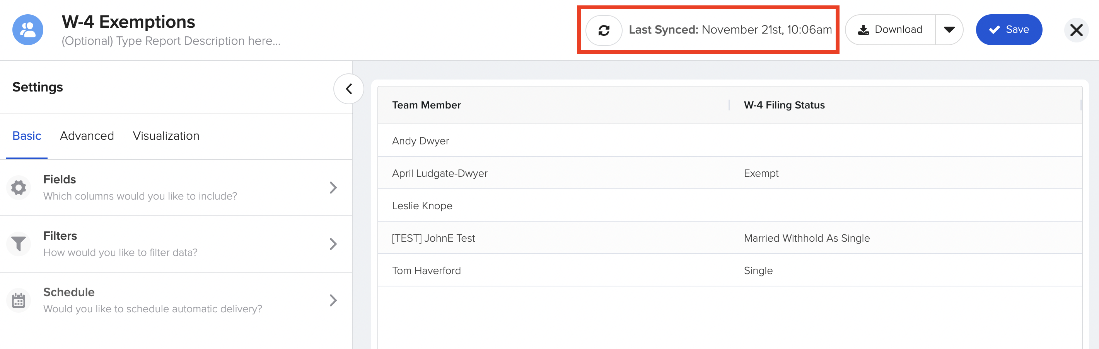Viewport: 1099px width, 349px height.
Task: Switch to the Advanced tab
Action: 87,136
